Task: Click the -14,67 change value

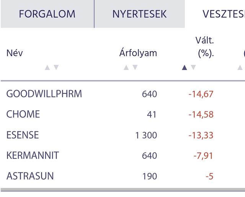Action: tap(201, 94)
